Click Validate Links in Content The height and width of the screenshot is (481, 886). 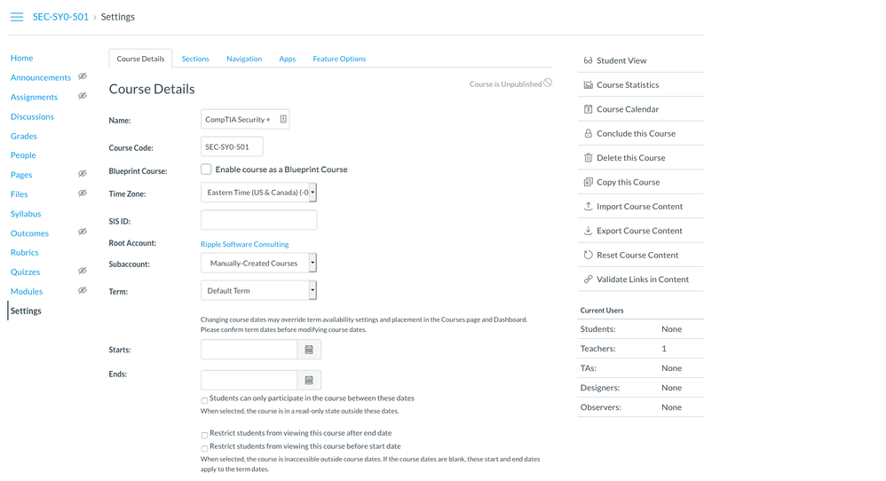pos(642,280)
